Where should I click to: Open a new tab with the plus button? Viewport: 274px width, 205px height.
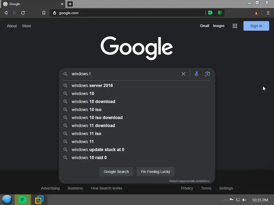tap(70, 4)
